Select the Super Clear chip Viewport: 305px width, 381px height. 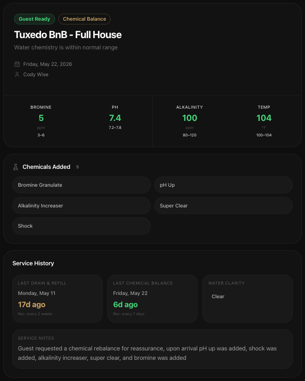tap(224, 206)
